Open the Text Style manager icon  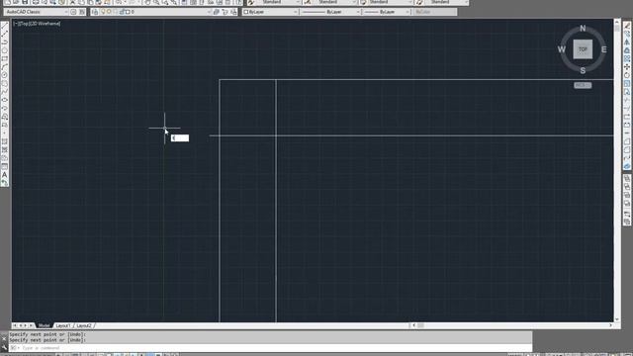[251, 2]
